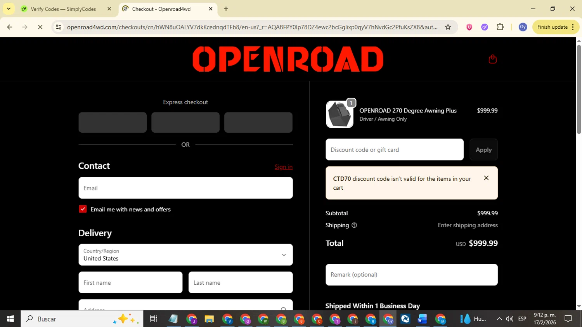Click the Sign in link
This screenshot has height=327, width=582.
pos(284,167)
